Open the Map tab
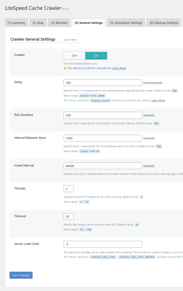Viewport: 183px width, 291px height. click(38, 22)
